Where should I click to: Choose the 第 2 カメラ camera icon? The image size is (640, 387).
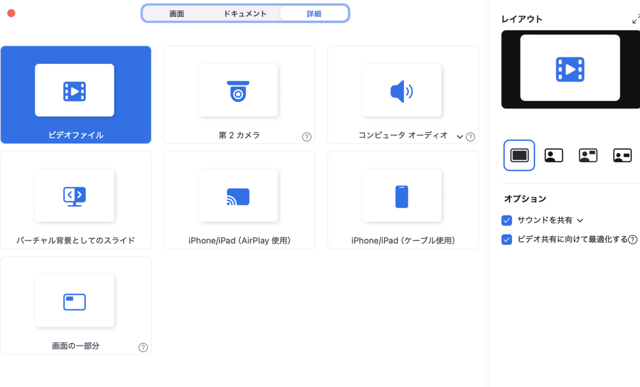pos(238,91)
